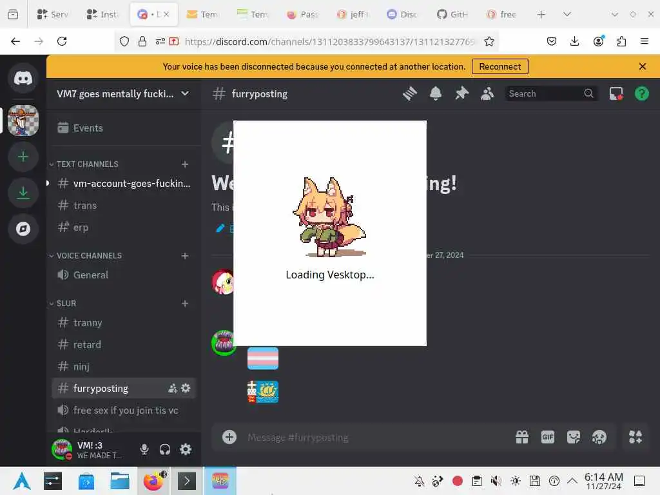Create channel in VOICE CHANNELS with plus
The width and height of the screenshot is (660, 495).
pos(185,256)
